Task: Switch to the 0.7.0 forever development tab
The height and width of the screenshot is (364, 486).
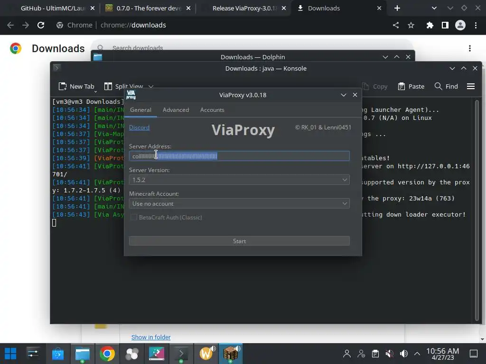Action: 149,9
